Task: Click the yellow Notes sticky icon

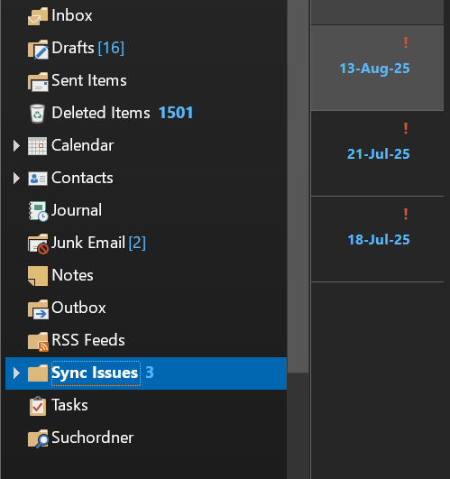Action: [38, 276]
